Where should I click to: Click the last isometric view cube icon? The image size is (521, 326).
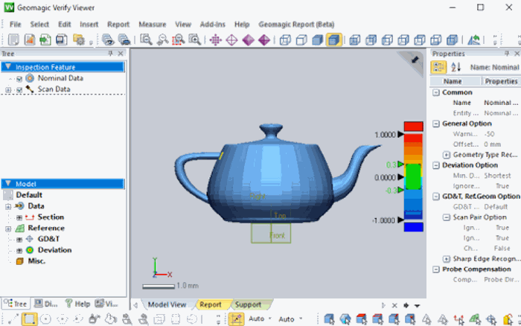tap(453, 40)
